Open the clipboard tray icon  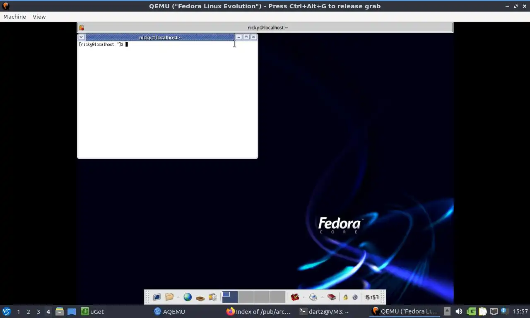coord(482,311)
